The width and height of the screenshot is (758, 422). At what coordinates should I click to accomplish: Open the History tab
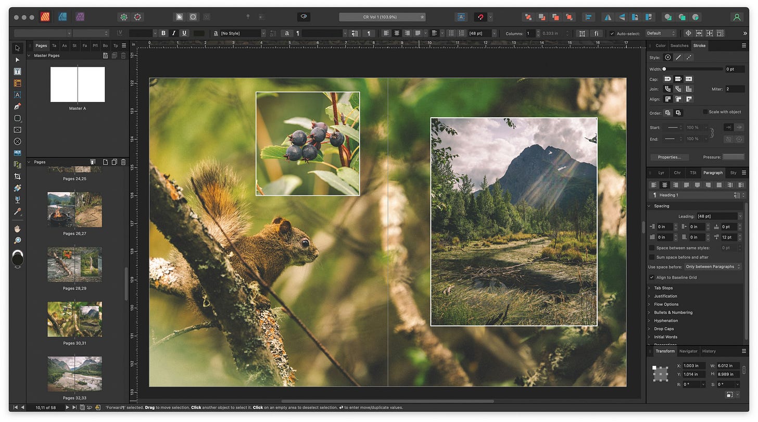(x=709, y=351)
